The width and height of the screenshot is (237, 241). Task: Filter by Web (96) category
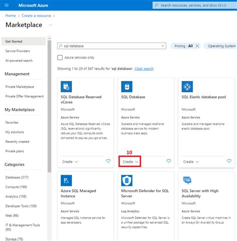click(x=12, y=215)
